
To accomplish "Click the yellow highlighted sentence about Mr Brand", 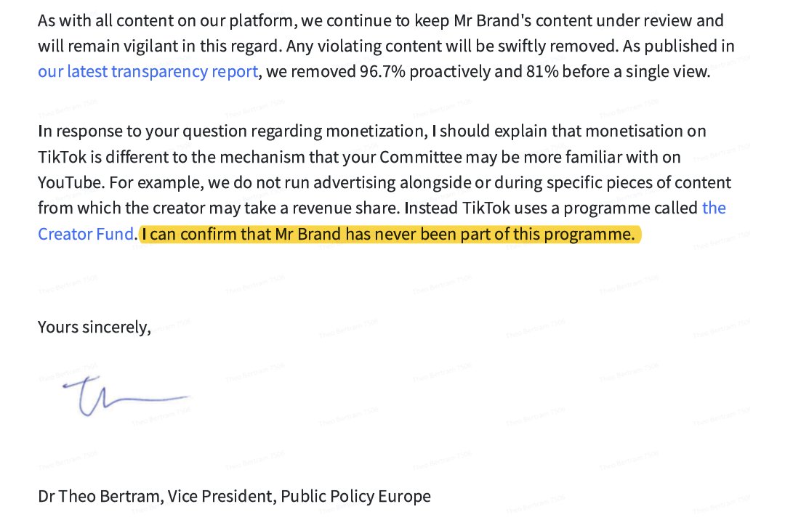I will (388, 235).
